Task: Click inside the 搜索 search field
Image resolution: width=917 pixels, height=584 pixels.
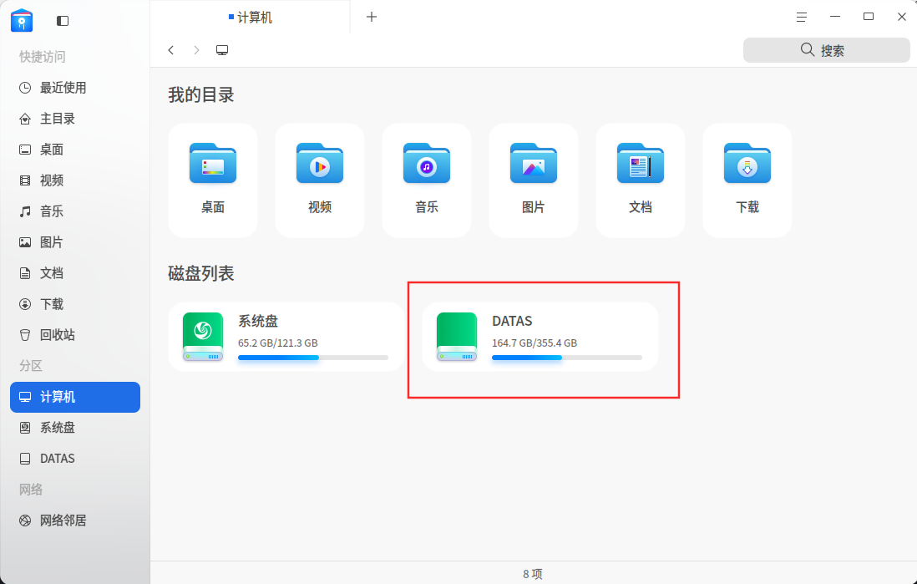Action: point(826,50)
